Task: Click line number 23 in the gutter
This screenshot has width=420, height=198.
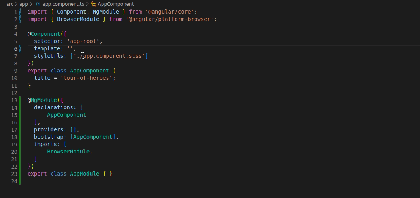Action: tap(14, 174)
